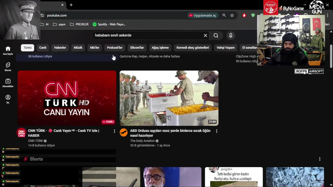333x187 pixels.
Task: Click the green shield extension icon
Action: [x=253, y=15]
